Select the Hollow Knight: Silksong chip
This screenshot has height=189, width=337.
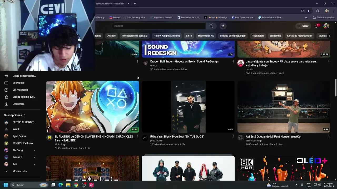point(167,36)
